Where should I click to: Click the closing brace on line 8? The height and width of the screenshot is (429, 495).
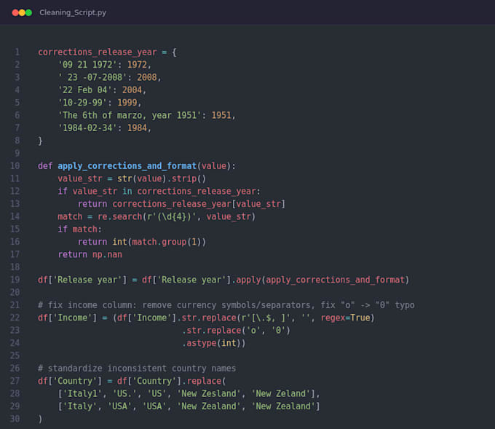tap(40, 141)
